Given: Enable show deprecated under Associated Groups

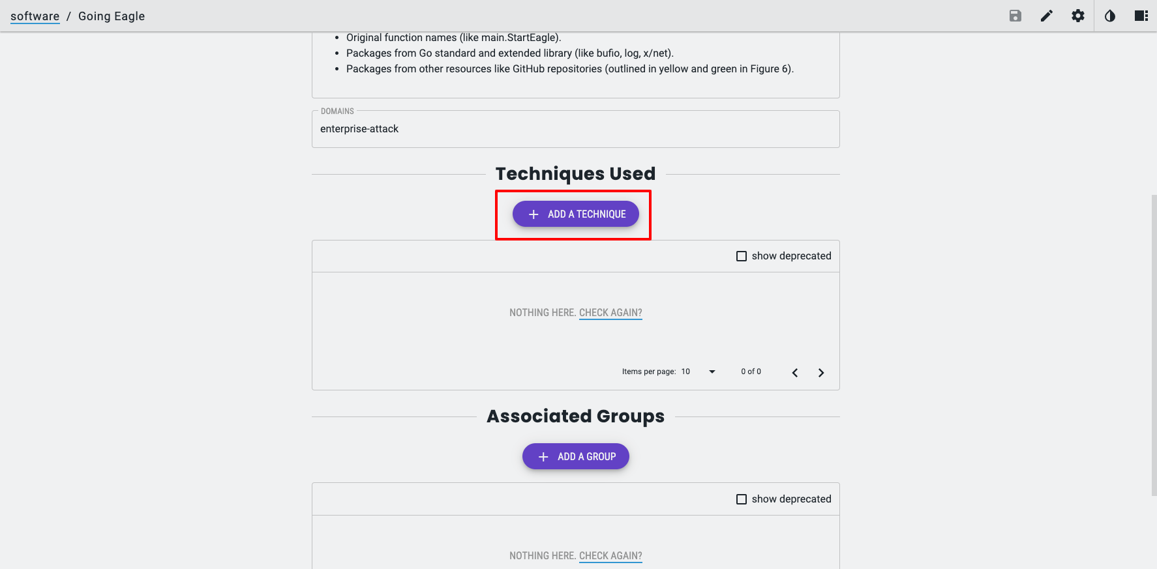Looking at the screenshot, I should [742, 499].
